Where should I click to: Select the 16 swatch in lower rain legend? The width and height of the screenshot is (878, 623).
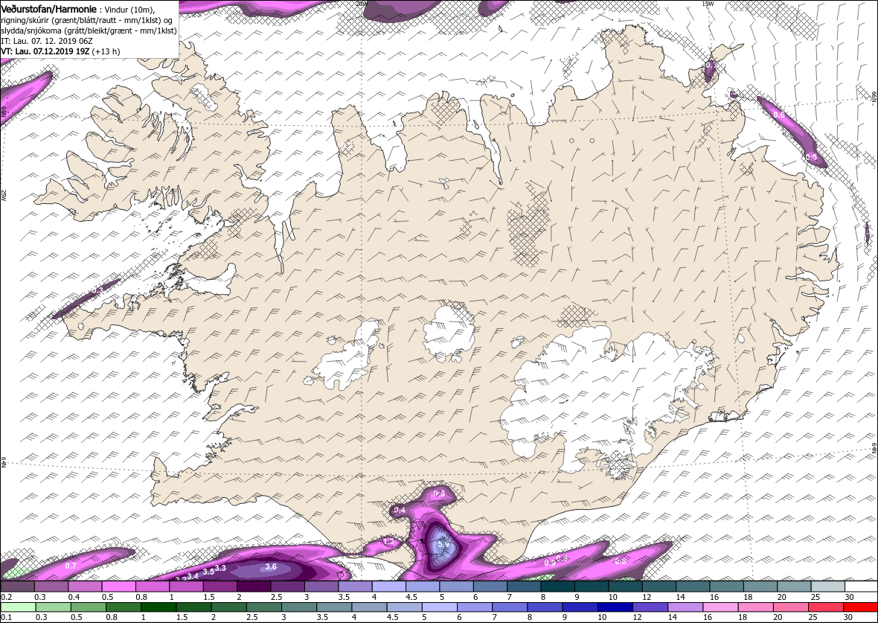[x=720, y=607]
